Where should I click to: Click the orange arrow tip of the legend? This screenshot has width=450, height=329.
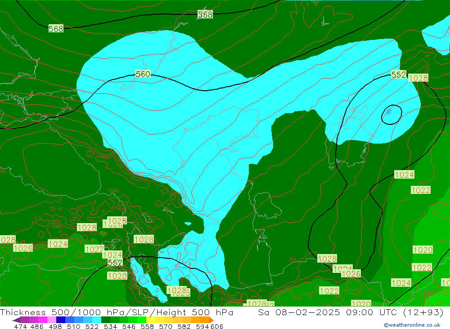click(x=211, y=320)
